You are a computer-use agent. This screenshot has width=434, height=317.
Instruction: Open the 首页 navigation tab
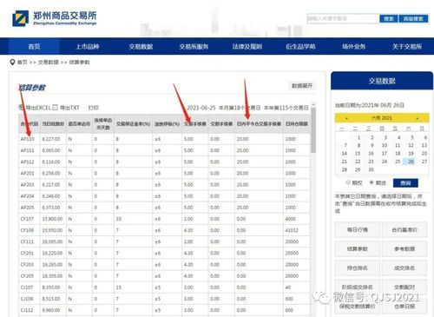click(34, 46)
